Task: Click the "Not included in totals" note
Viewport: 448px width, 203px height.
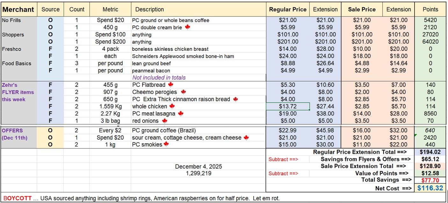Action: (x=159, y=78)
